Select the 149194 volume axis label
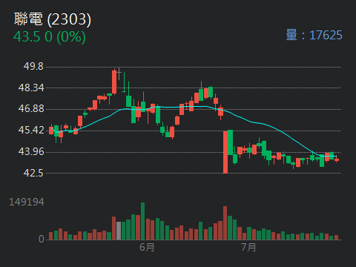The height and width of the screenshot is (267, 356). pos(27,202)
